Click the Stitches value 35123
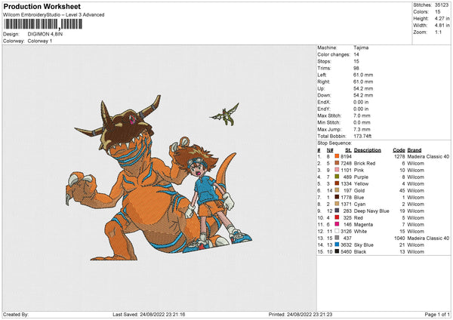This screenshot has height=320, width=453. click(442, 5)
